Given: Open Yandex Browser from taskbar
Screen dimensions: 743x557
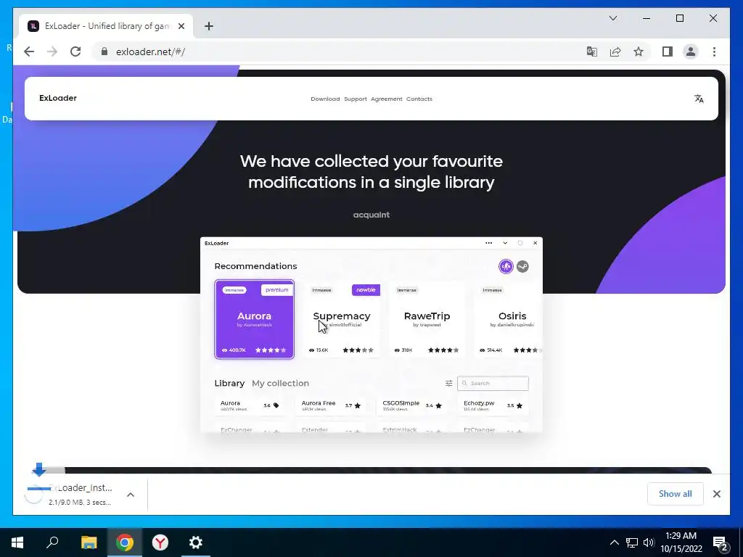Looking at the screenshot, I should coord(160,542).
